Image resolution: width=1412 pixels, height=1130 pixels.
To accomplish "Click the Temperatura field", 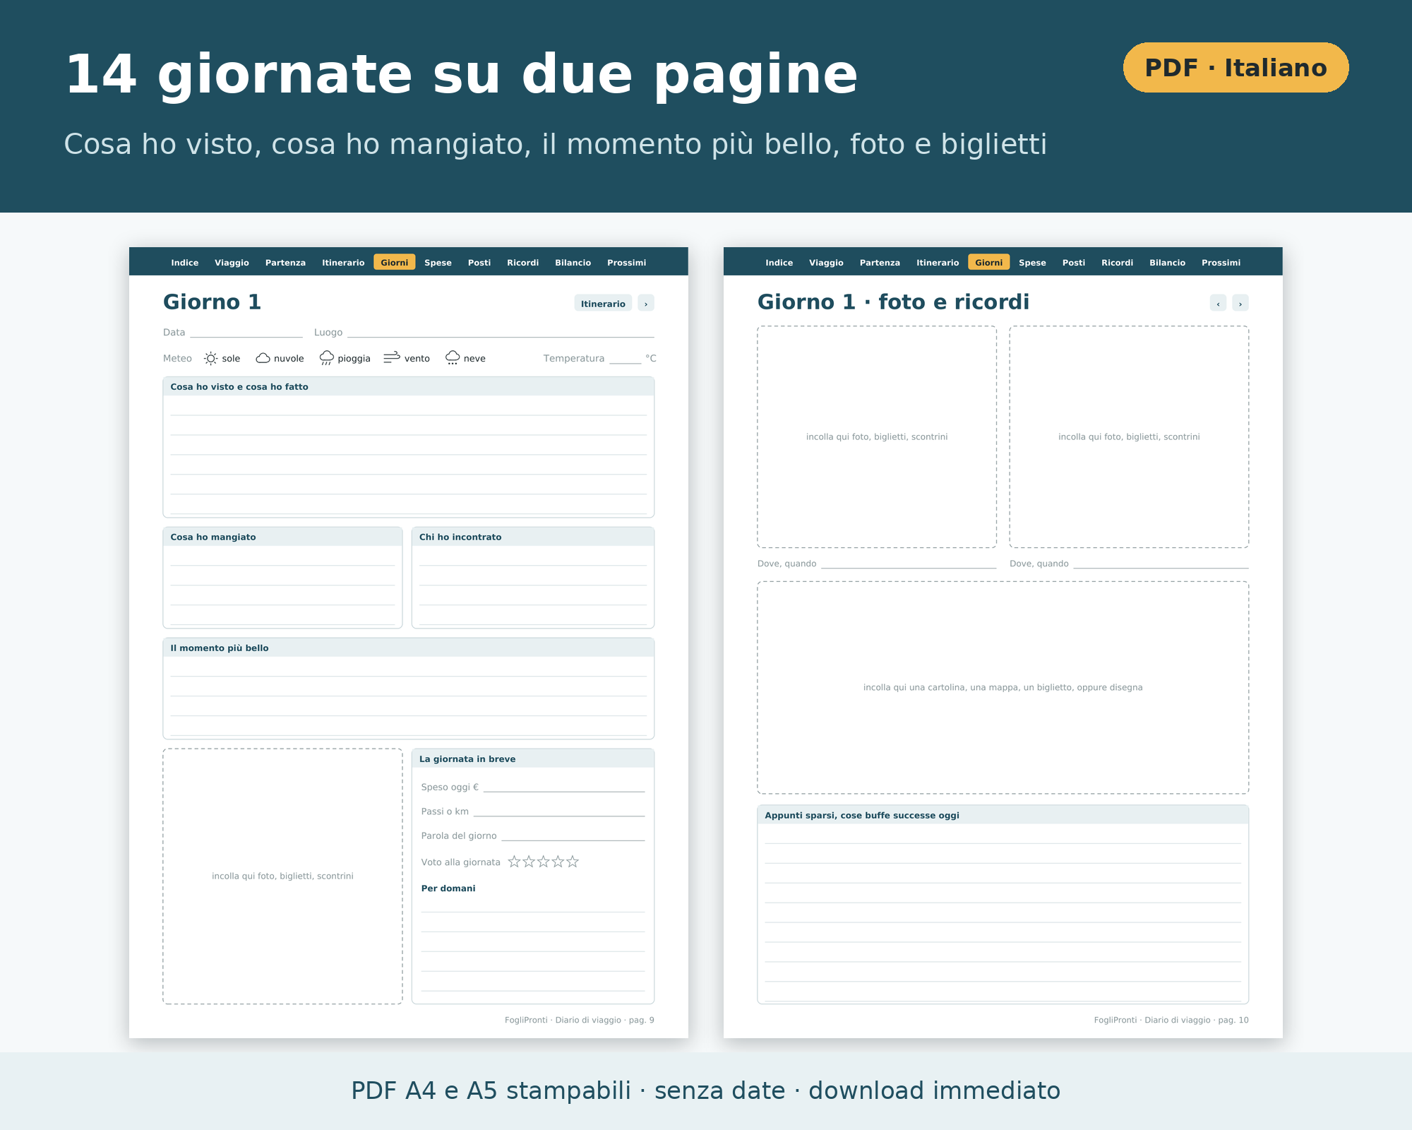I will pyautogui.click(x=625, y=359).
